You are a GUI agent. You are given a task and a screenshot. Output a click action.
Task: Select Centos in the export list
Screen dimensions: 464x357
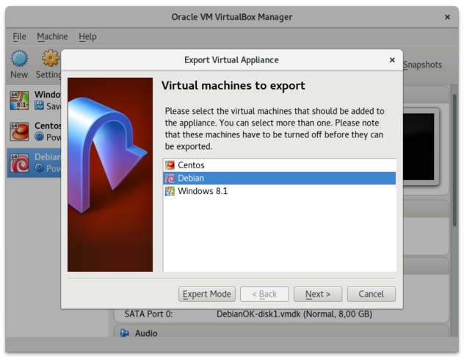(279, 165)
